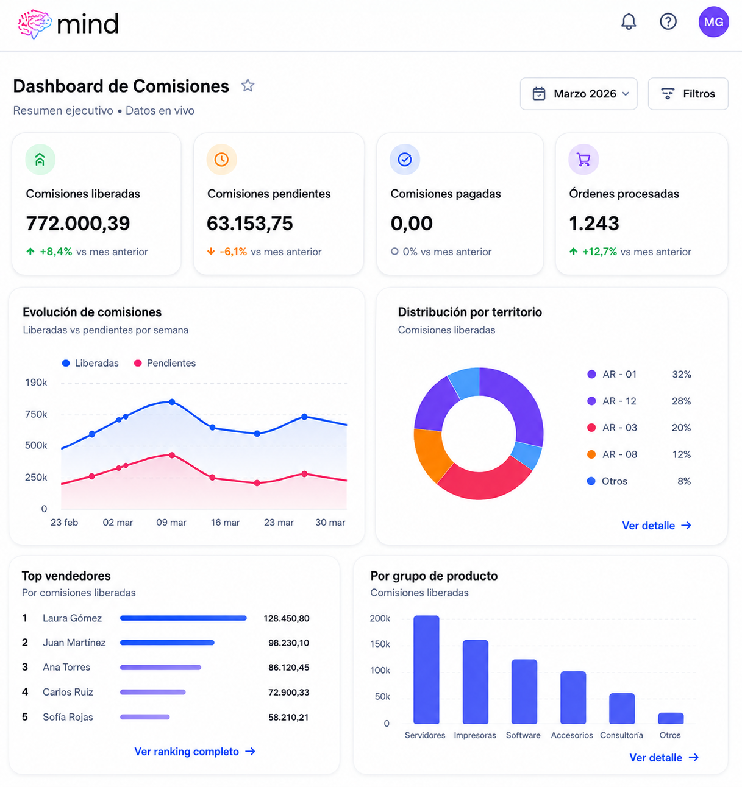The image size is (742, 787).
Task: Toggle the Liberadas series in chart legend
Action: click(90, 363)
